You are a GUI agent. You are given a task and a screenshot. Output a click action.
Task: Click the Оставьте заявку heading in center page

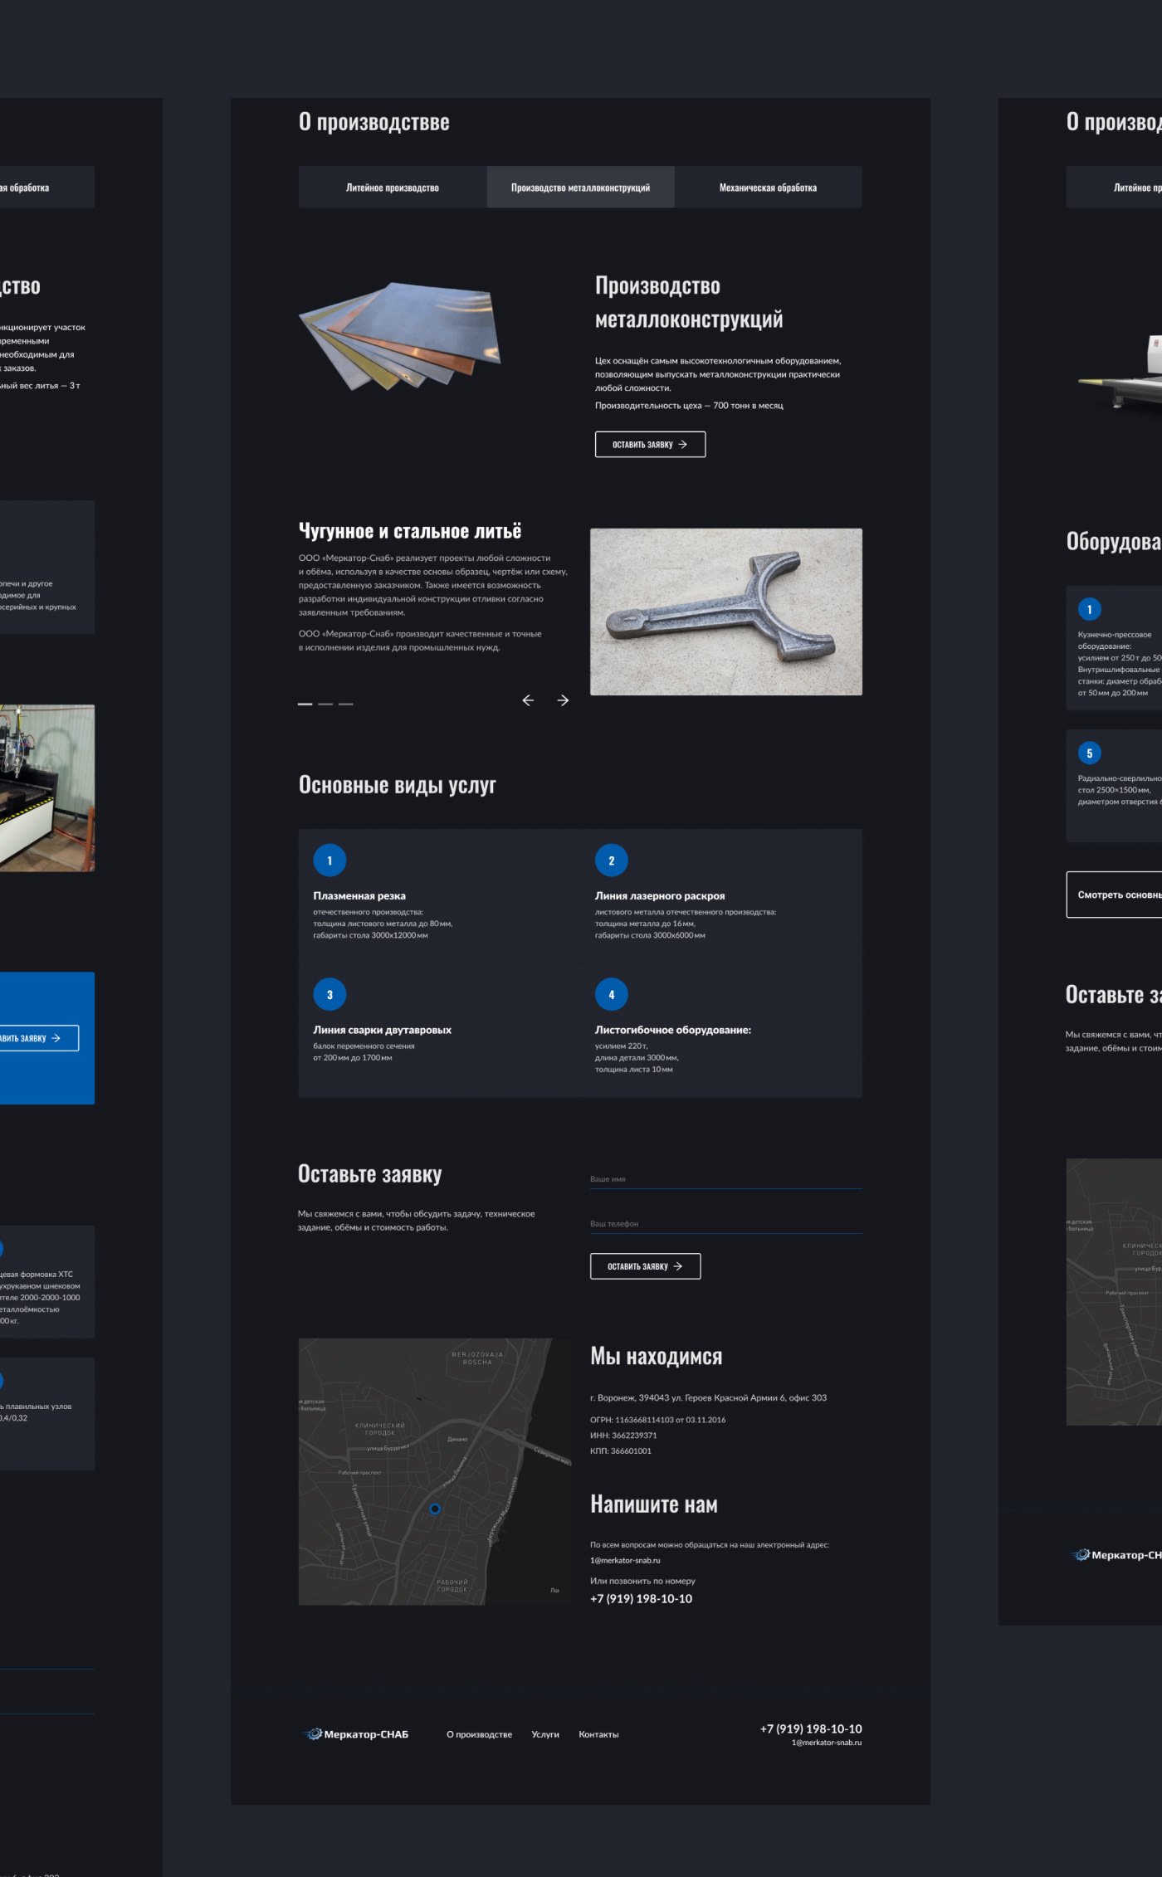370,1174
